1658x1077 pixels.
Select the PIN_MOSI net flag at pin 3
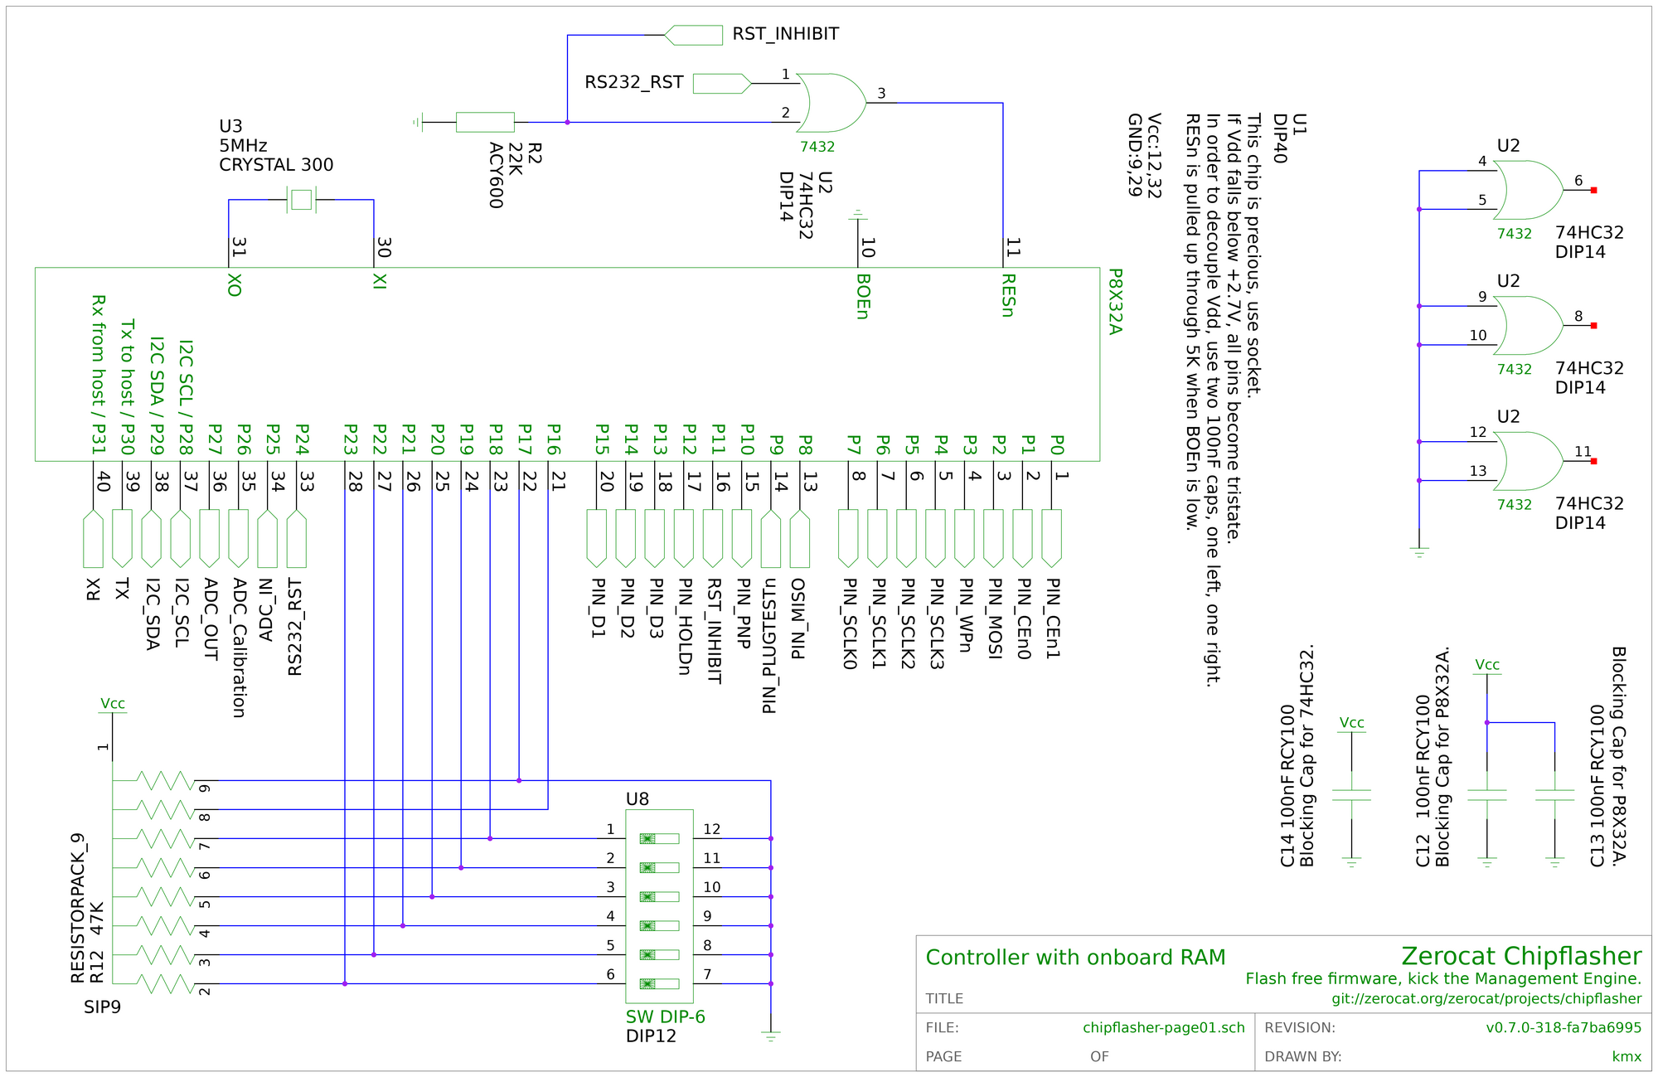tap(993, 539)
